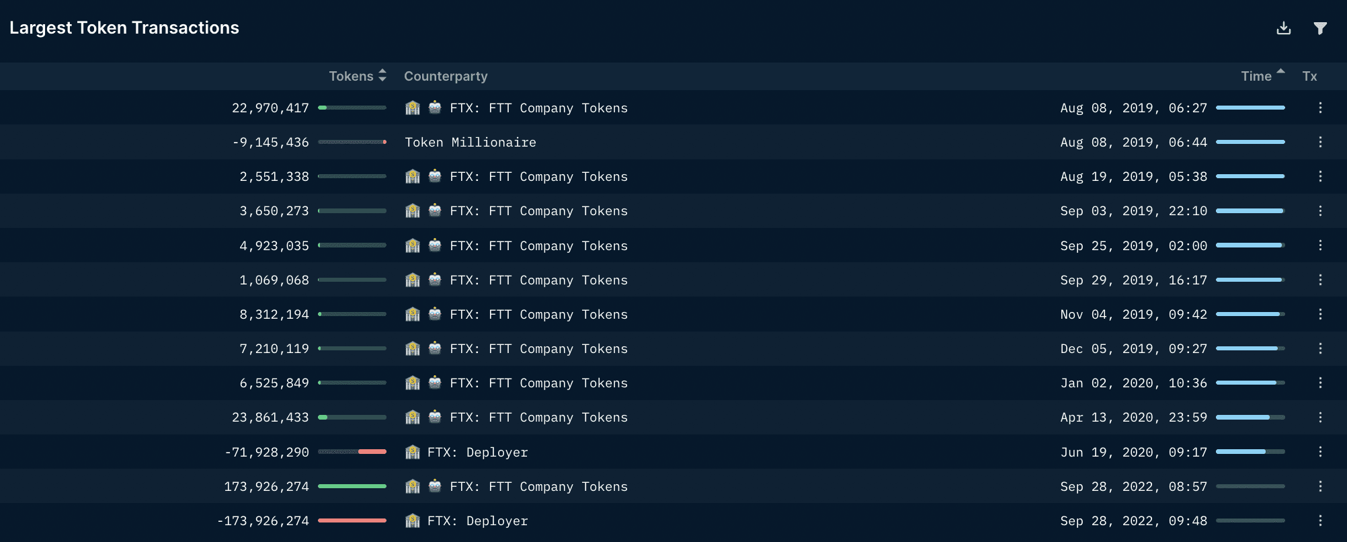1347x542 pixels.
Task: Click the timestamp Aug 19, 2019, 05:38
Action: 1134,176
